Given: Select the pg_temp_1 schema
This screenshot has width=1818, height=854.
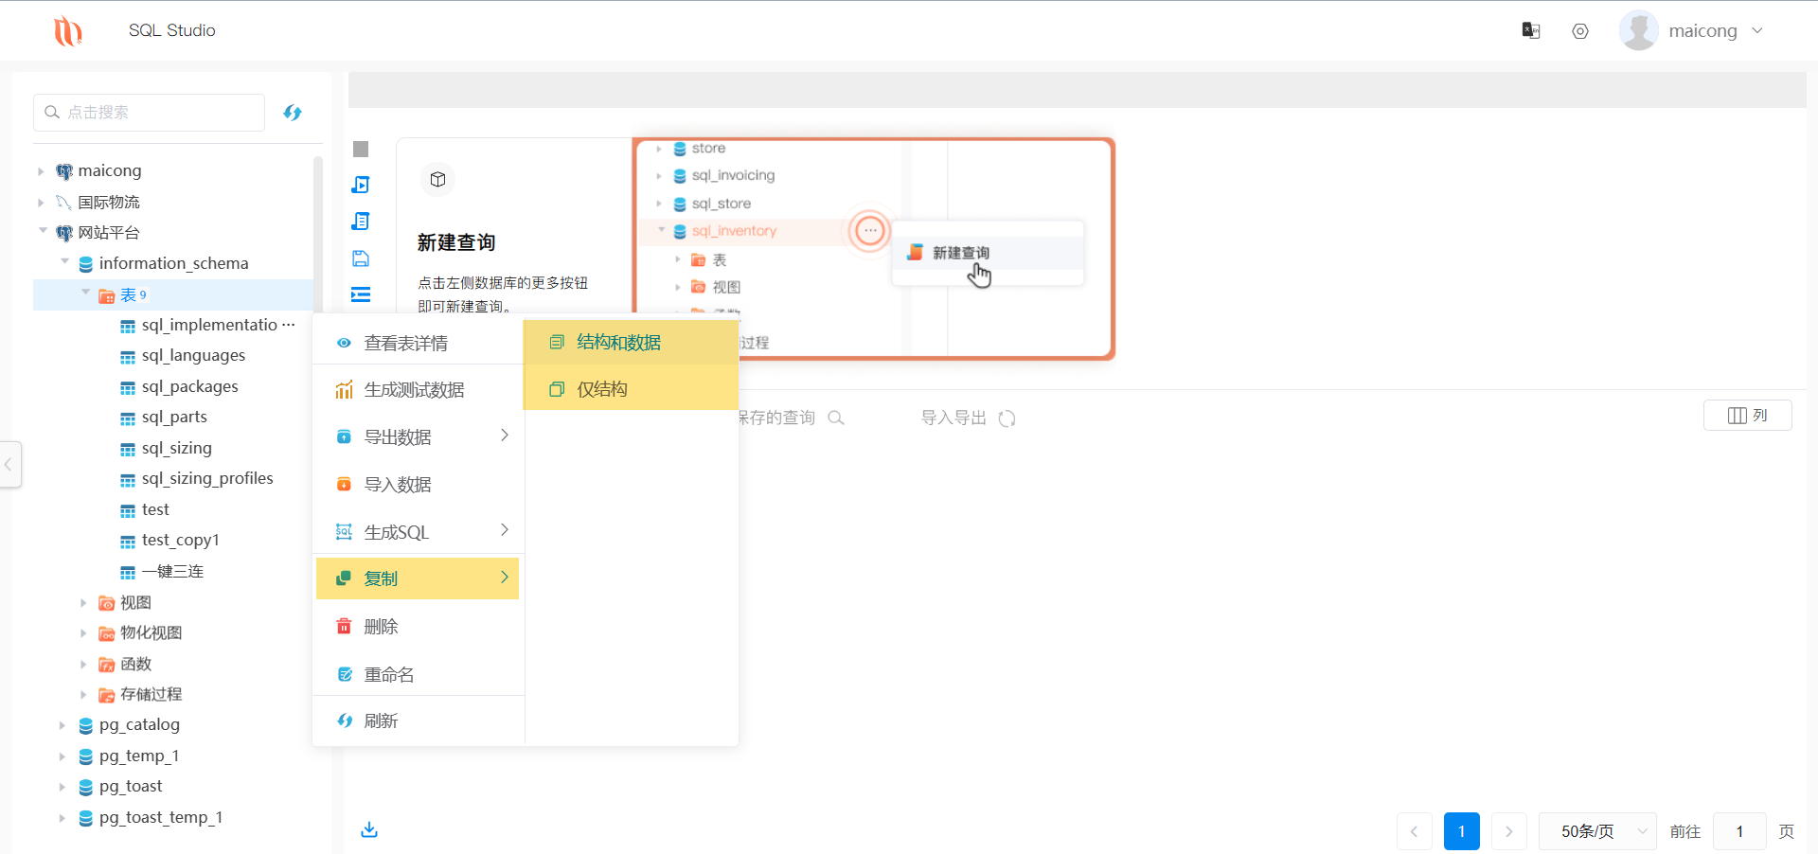Looking at the screenshot, I should tap(139, 756).
